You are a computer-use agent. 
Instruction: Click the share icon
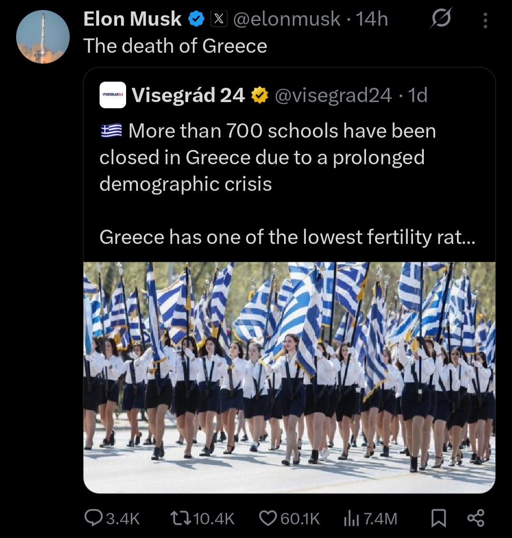tap(475, 518)
